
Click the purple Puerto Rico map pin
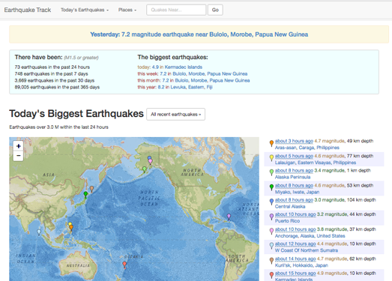(229, 217)
